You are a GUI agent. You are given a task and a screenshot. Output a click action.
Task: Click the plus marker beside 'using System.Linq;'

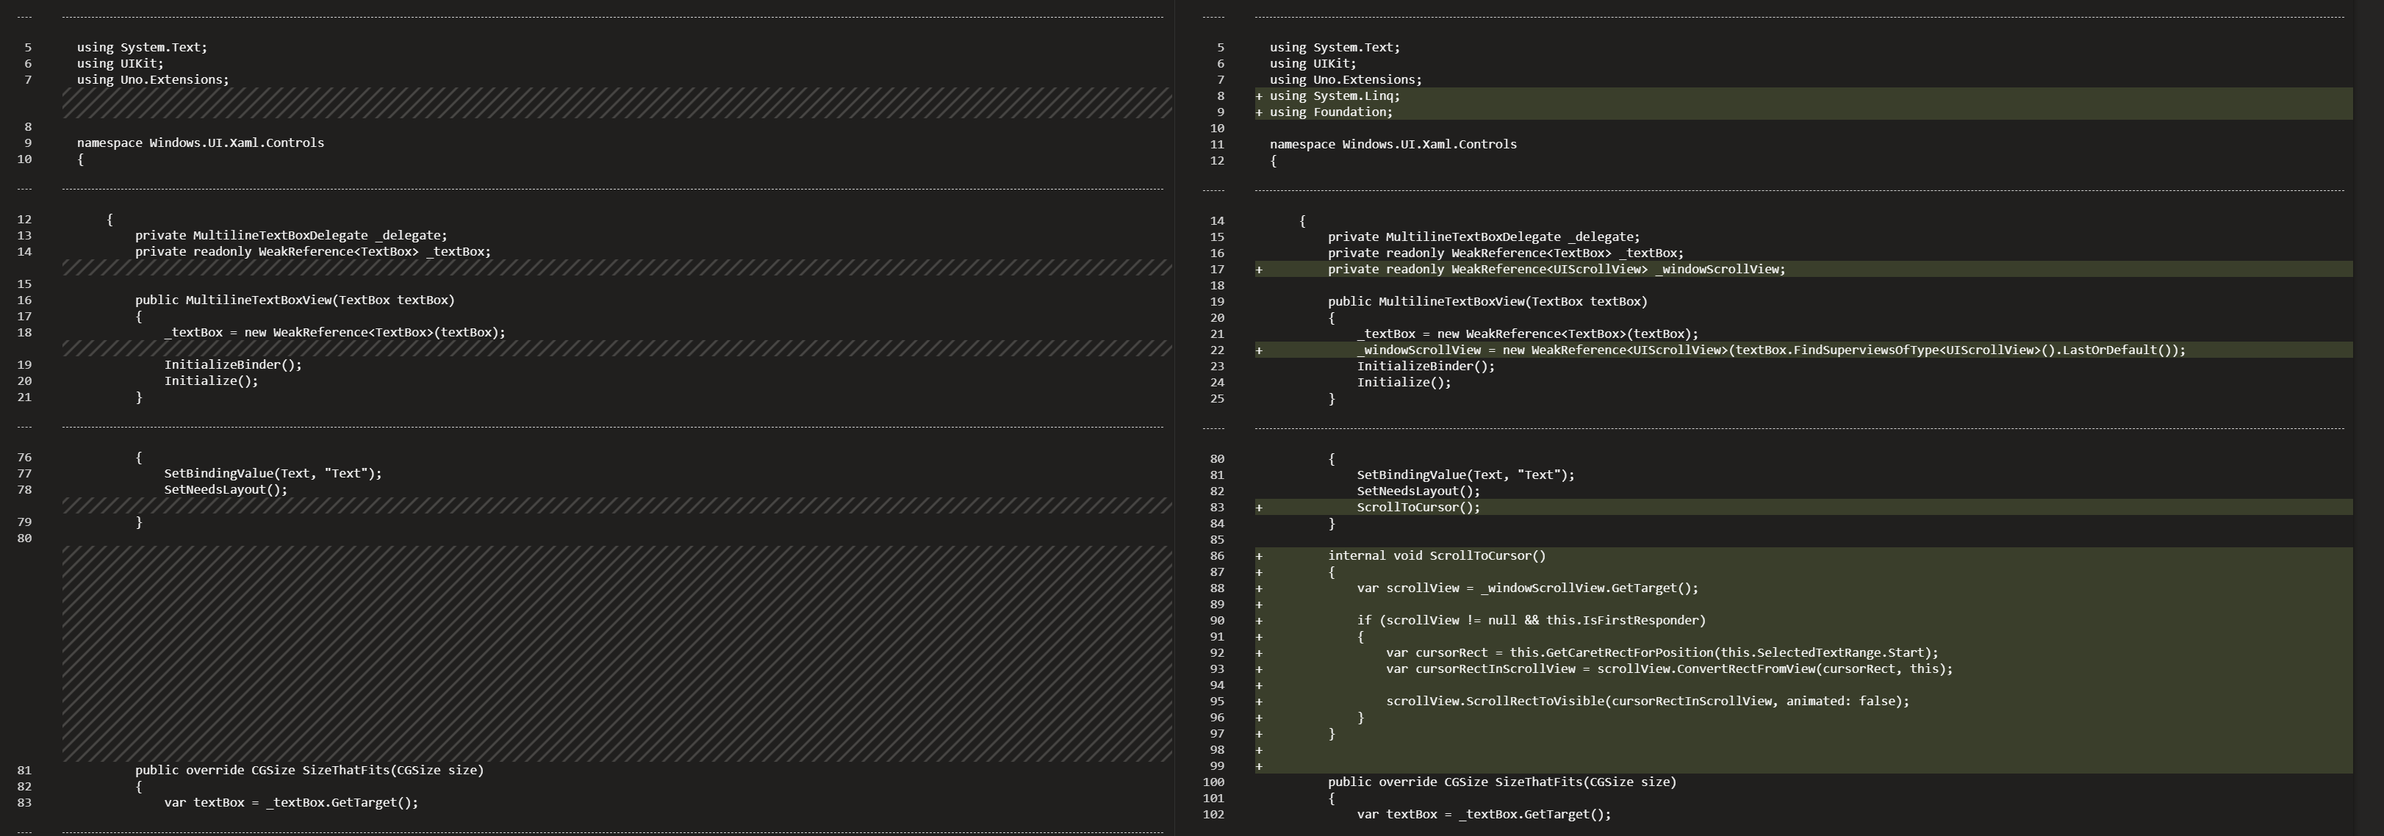click(1260, 96)
